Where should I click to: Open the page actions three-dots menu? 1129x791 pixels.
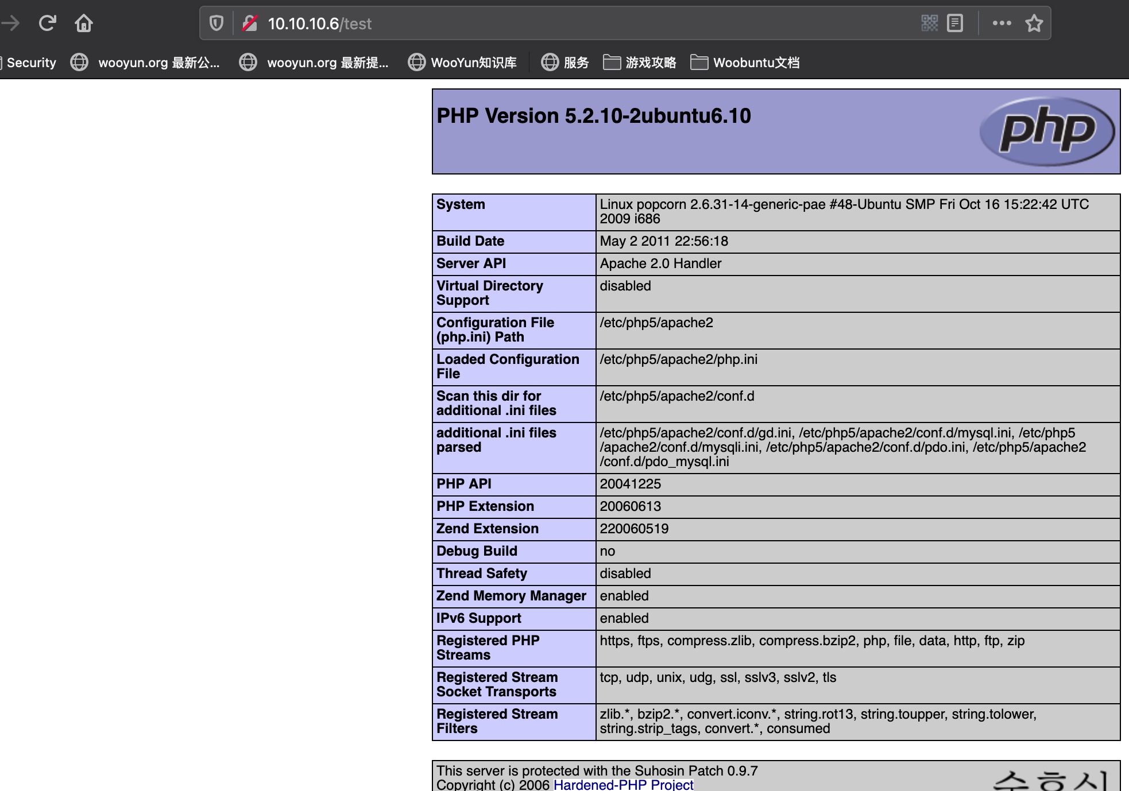(x=1002, y=24)
